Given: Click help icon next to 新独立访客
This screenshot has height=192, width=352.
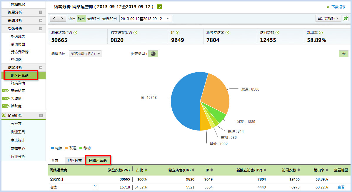Looking at the screenshot, I should click(x=227, y=33).
